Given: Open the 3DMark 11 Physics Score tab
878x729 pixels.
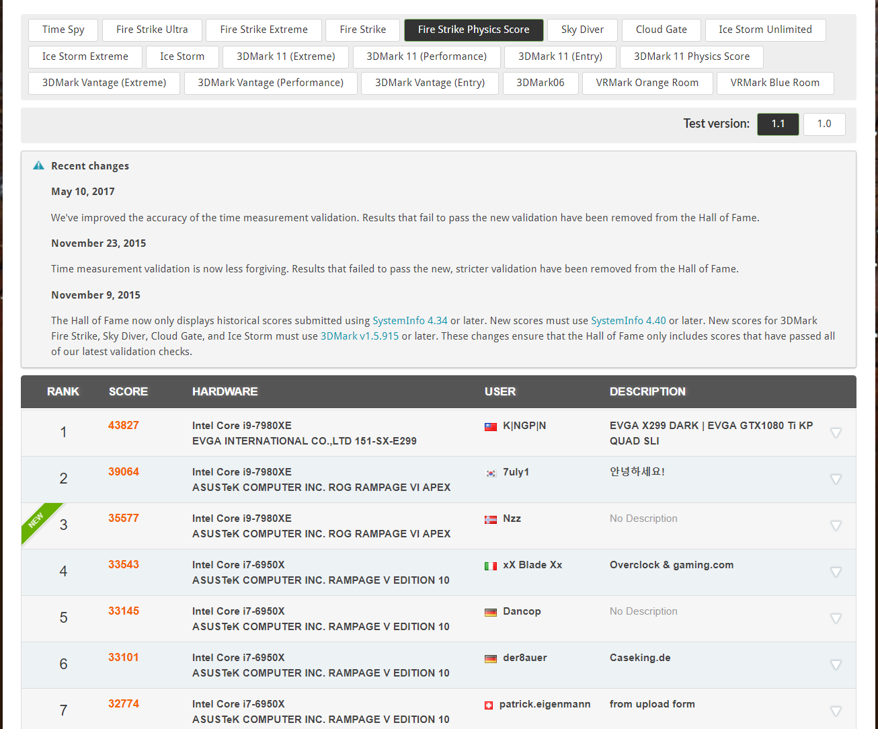Looking at the screenshot, I should (692, 56).
